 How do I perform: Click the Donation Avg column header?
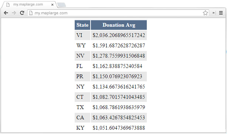[x=119, y=25]
